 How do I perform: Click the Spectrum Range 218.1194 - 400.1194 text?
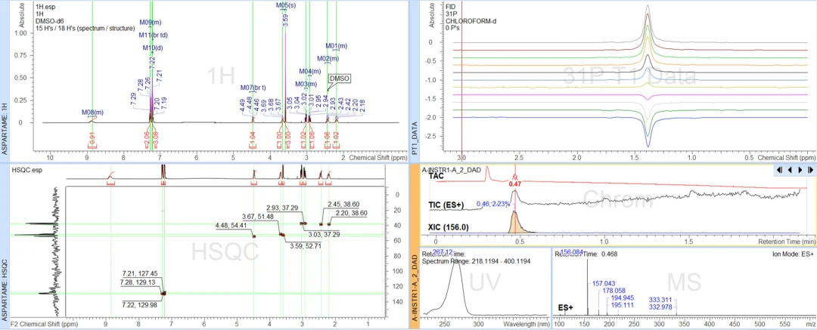pos(477,261)
